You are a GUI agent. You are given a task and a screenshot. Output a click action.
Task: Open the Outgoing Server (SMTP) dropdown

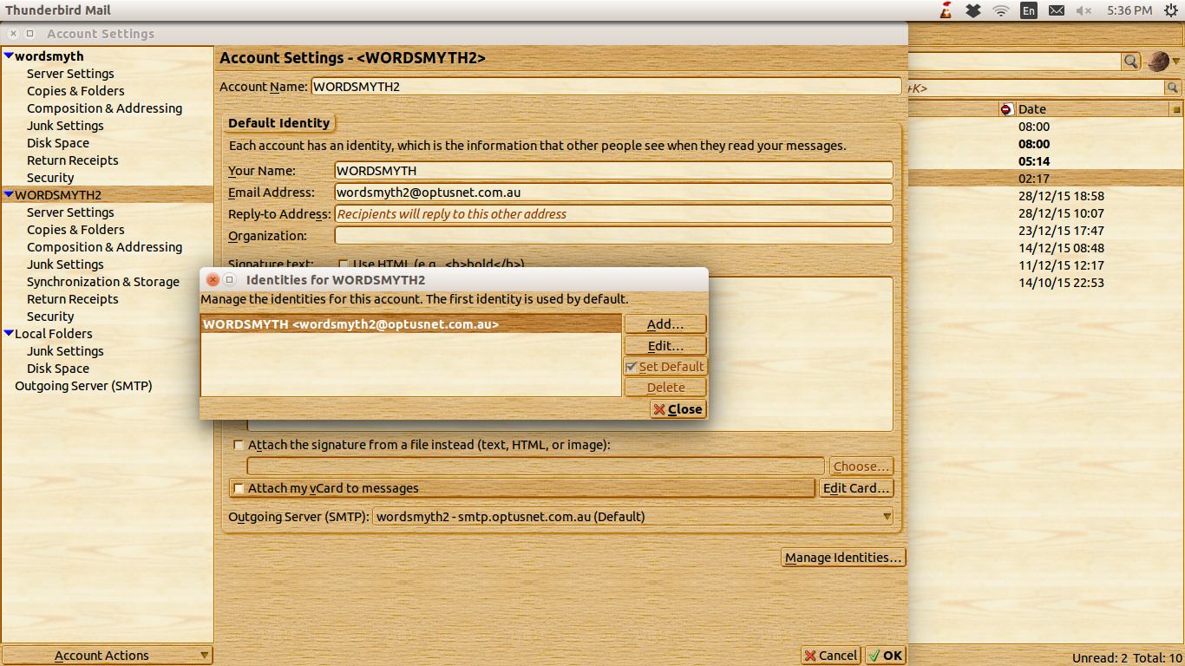(633, 517)
